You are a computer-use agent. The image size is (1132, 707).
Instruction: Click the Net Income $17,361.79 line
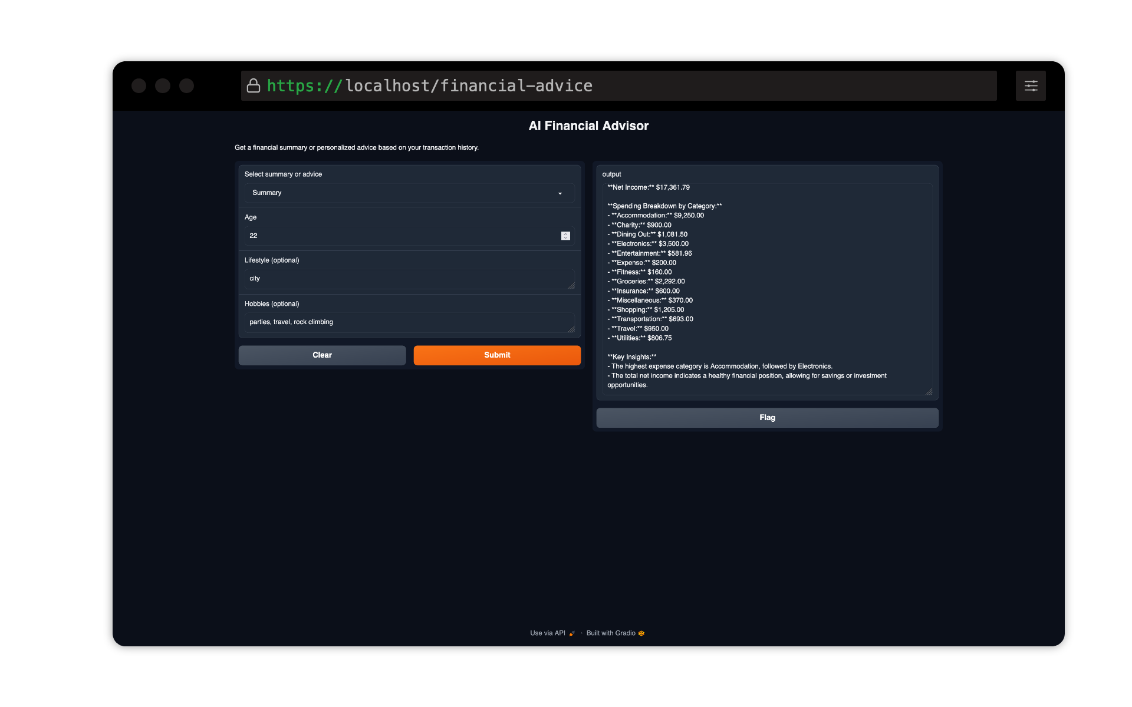[649, 187]
